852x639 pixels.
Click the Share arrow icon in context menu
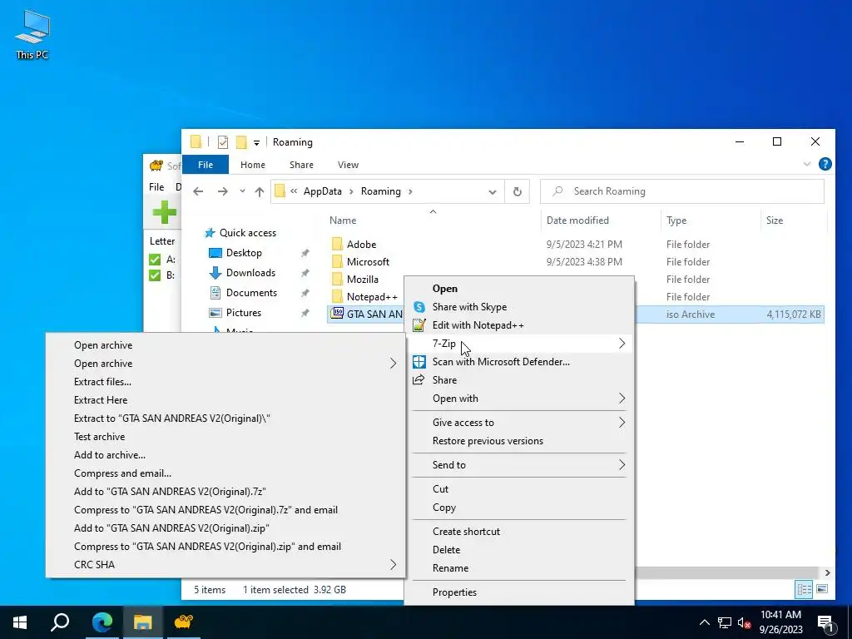click(419, 379)
